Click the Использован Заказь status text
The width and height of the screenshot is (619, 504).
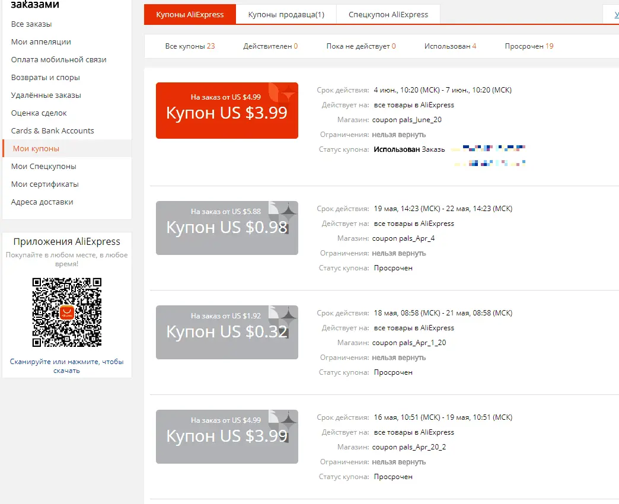click(x=409, y=149)
